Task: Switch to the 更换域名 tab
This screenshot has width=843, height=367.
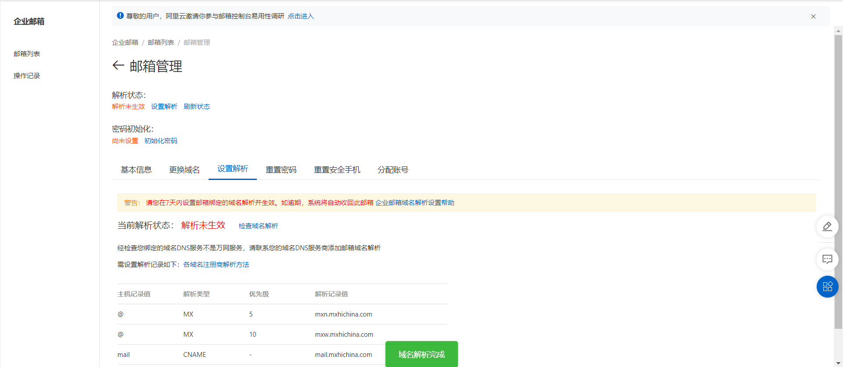Action: point(184,170)
